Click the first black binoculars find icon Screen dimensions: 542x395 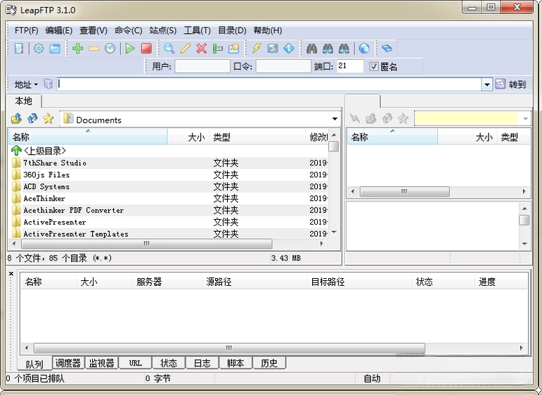[x=311, y=49]
